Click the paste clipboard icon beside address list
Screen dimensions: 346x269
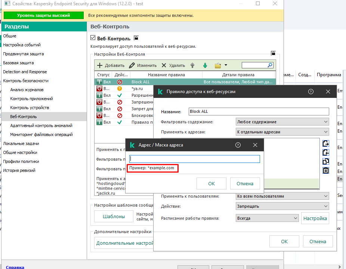[325, 170]
